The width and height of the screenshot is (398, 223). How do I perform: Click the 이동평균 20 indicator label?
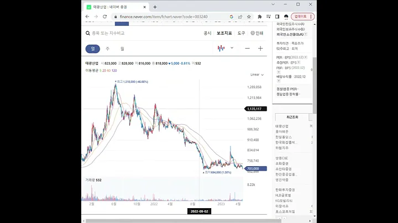click(104, 71)
